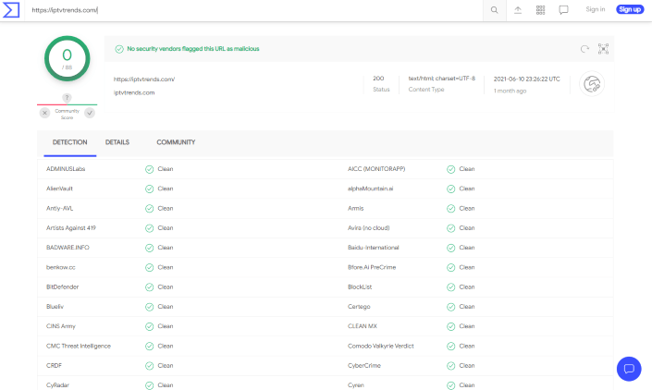Click the clean checkmark icon for ADMINUSLabs
This screenshot has width=652, height=390.
tap(149, 169)
